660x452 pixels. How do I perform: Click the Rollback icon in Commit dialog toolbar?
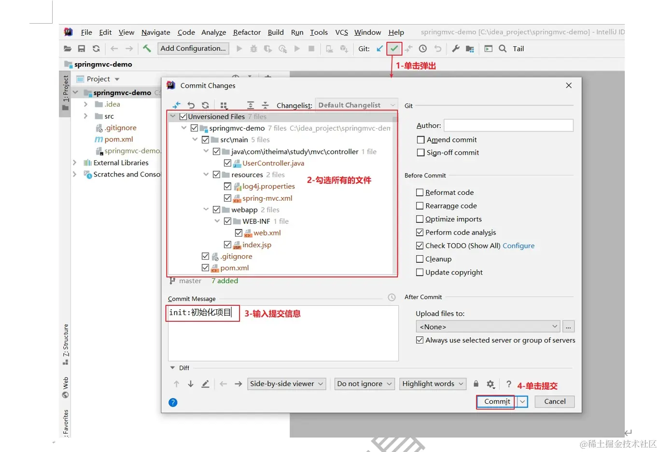click(x=191, y=105)
